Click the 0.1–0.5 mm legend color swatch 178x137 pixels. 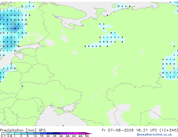click(x=5, y=133)
